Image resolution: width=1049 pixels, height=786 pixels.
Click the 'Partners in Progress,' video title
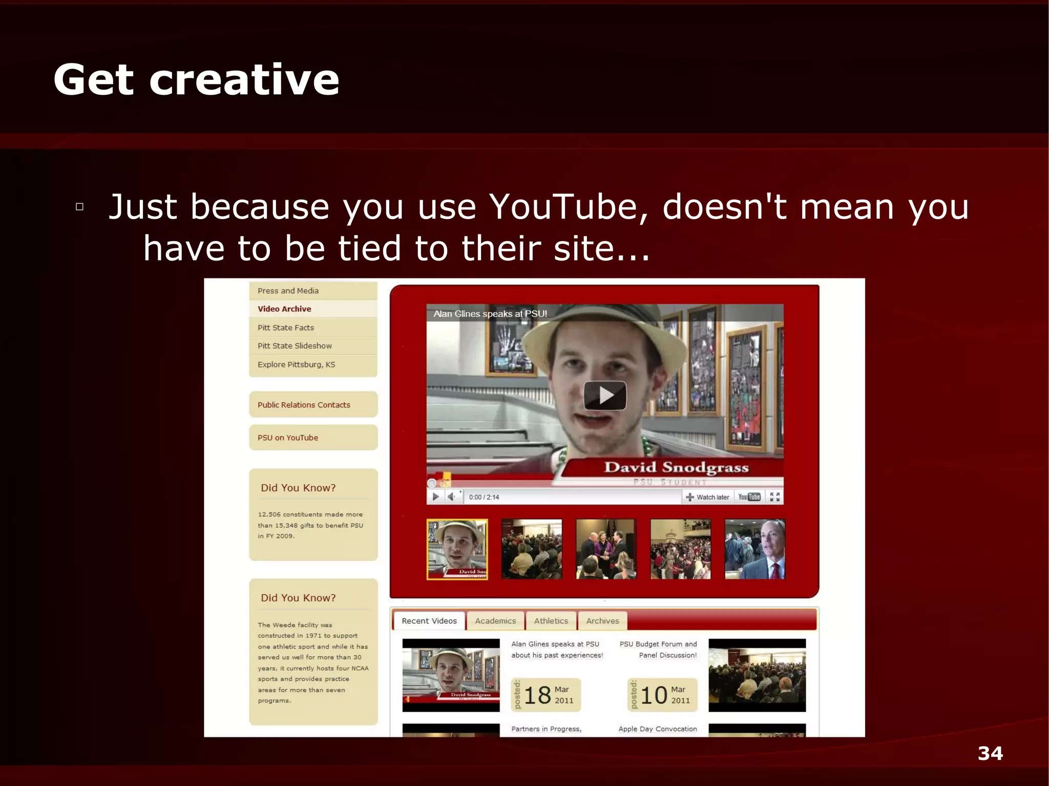[547, 729]
